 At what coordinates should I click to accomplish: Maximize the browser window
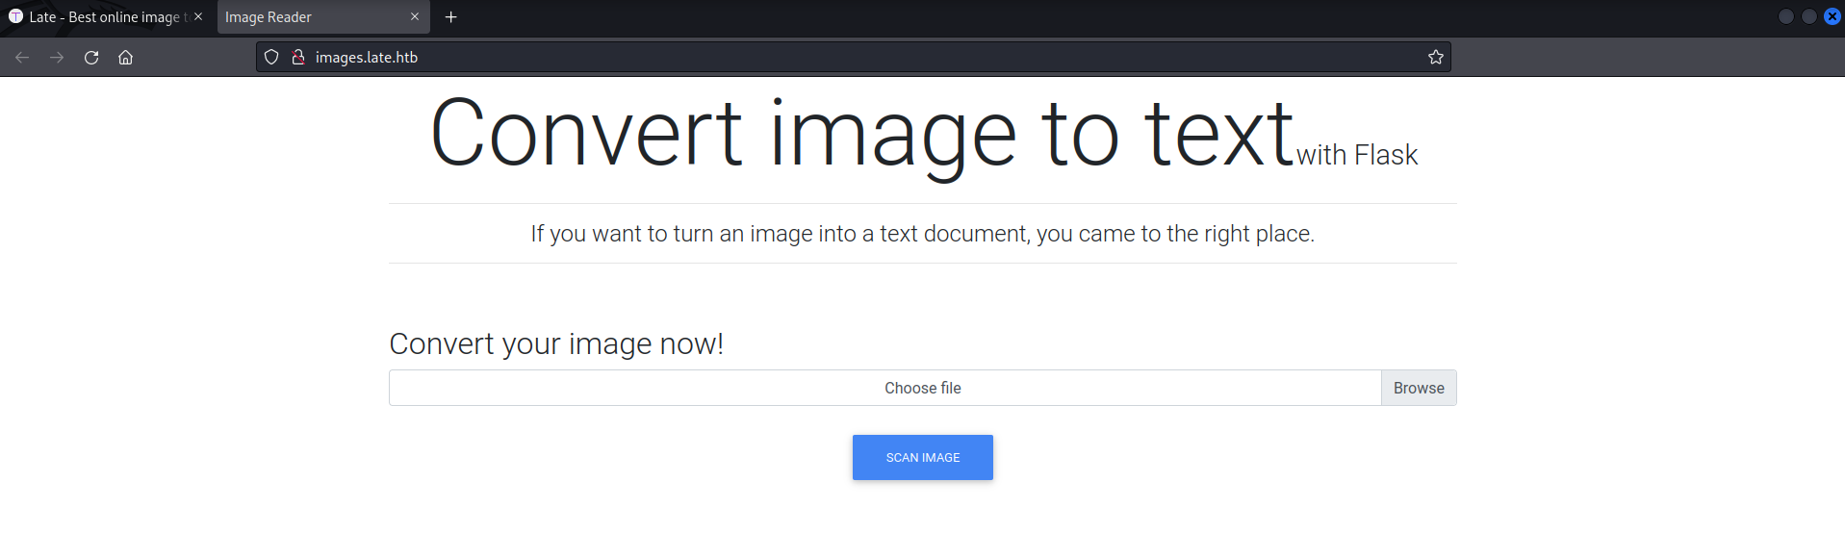[1808, 16]
